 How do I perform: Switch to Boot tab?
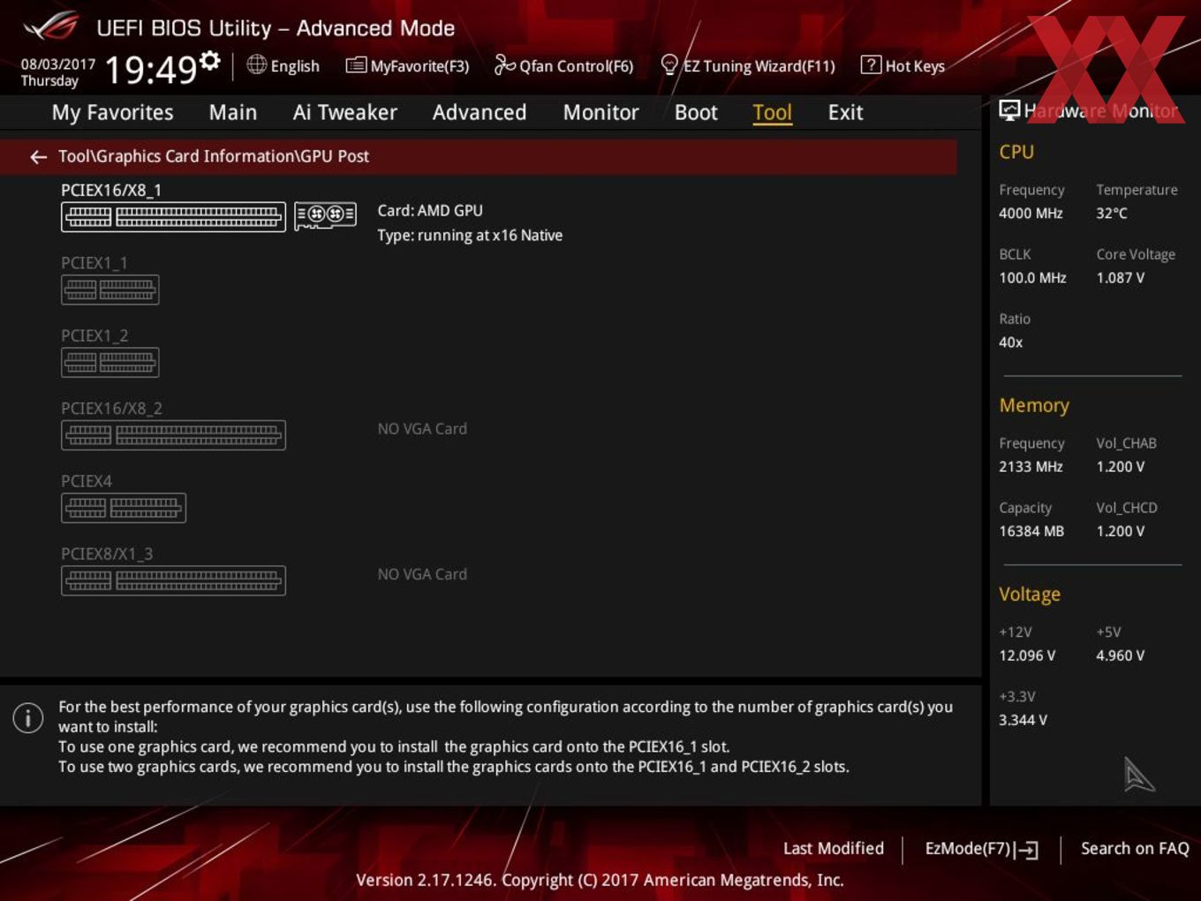click(x=696, y=112)
